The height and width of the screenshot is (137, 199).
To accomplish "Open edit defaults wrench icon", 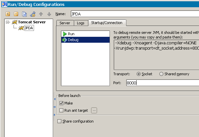I will point(33,14).
